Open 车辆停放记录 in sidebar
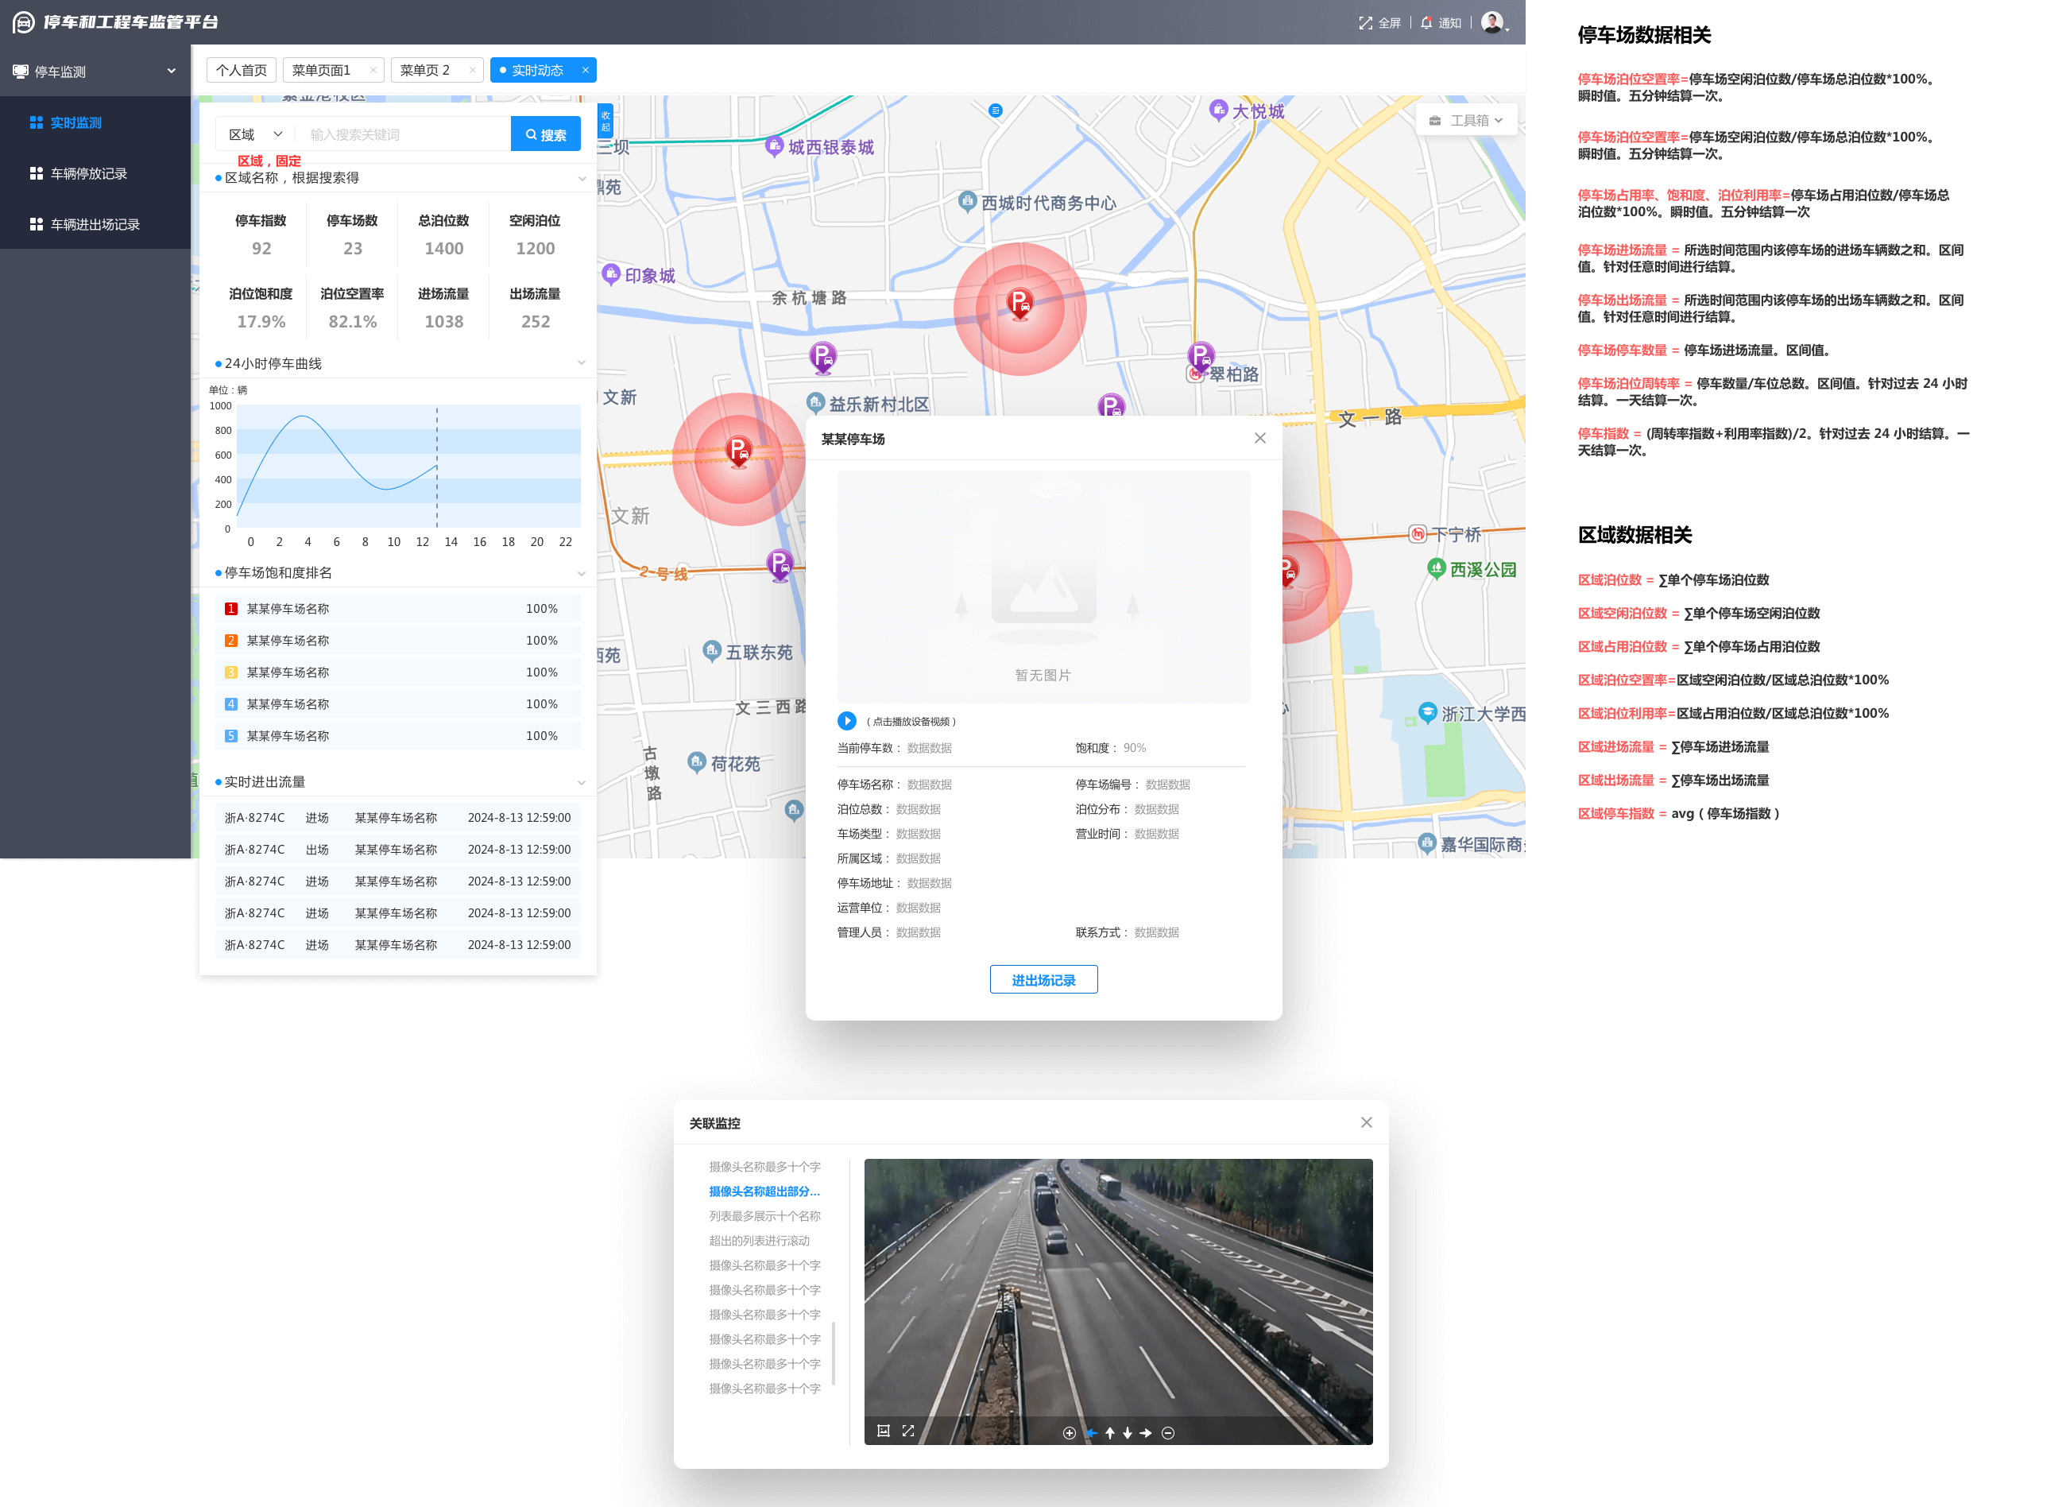 (x=88, y=173)
